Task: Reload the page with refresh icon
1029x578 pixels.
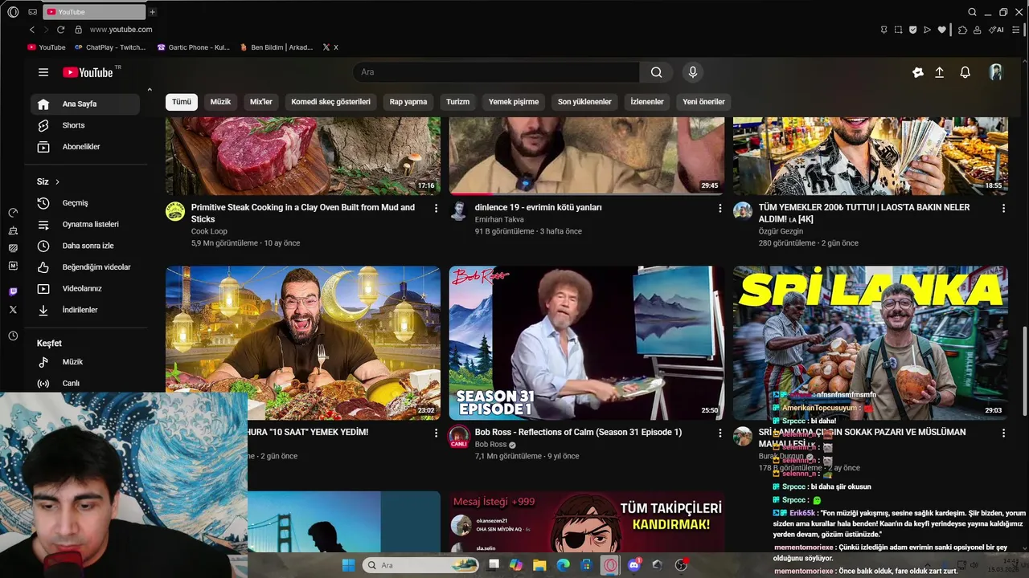Action: point(60,30)
